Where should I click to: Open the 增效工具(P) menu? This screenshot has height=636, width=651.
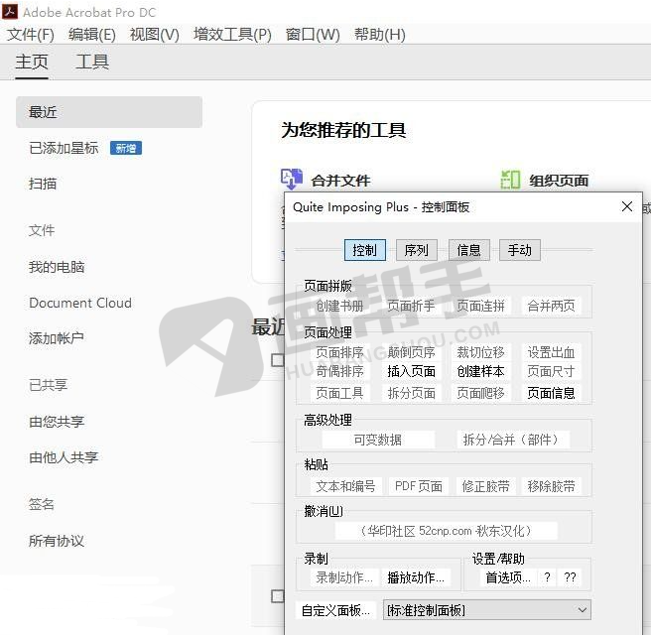point(232,35)
